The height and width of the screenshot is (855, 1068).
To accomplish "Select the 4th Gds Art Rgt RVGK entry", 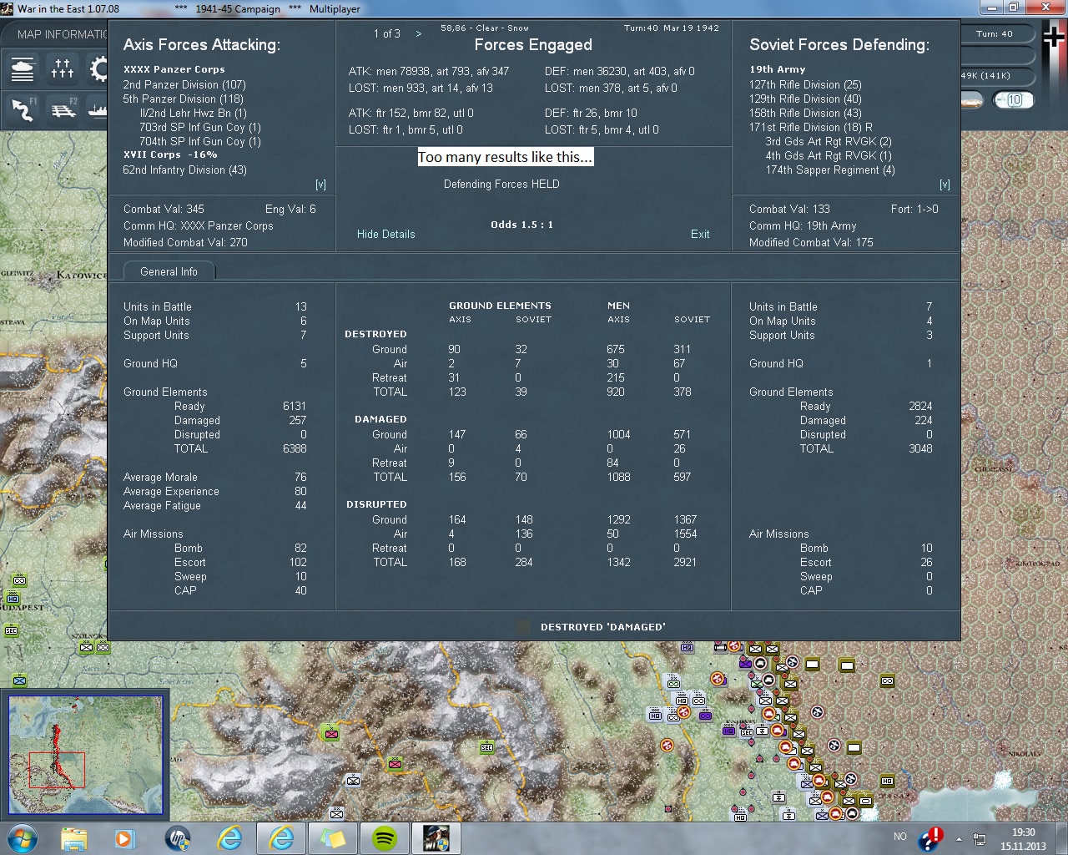I will pyautogui.click(x=829, y=155).
